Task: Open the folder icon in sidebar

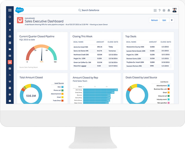Action: tap(10, 49)
